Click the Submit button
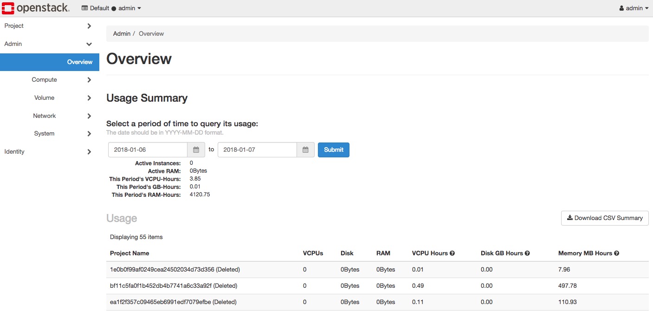 pyautogui.click(x=333, y=150)
